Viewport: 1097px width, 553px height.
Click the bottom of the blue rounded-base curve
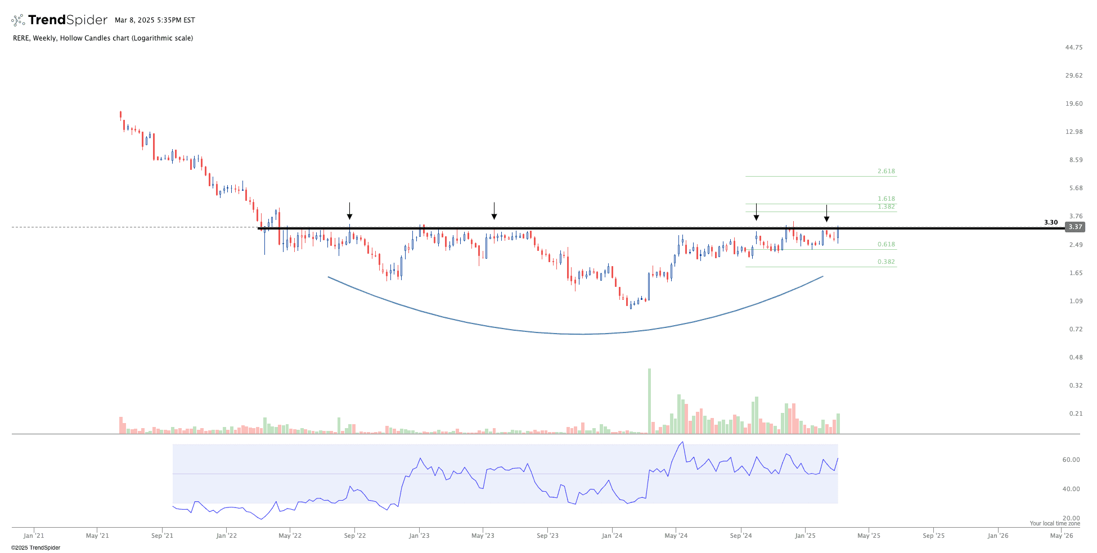coord(582,334)
